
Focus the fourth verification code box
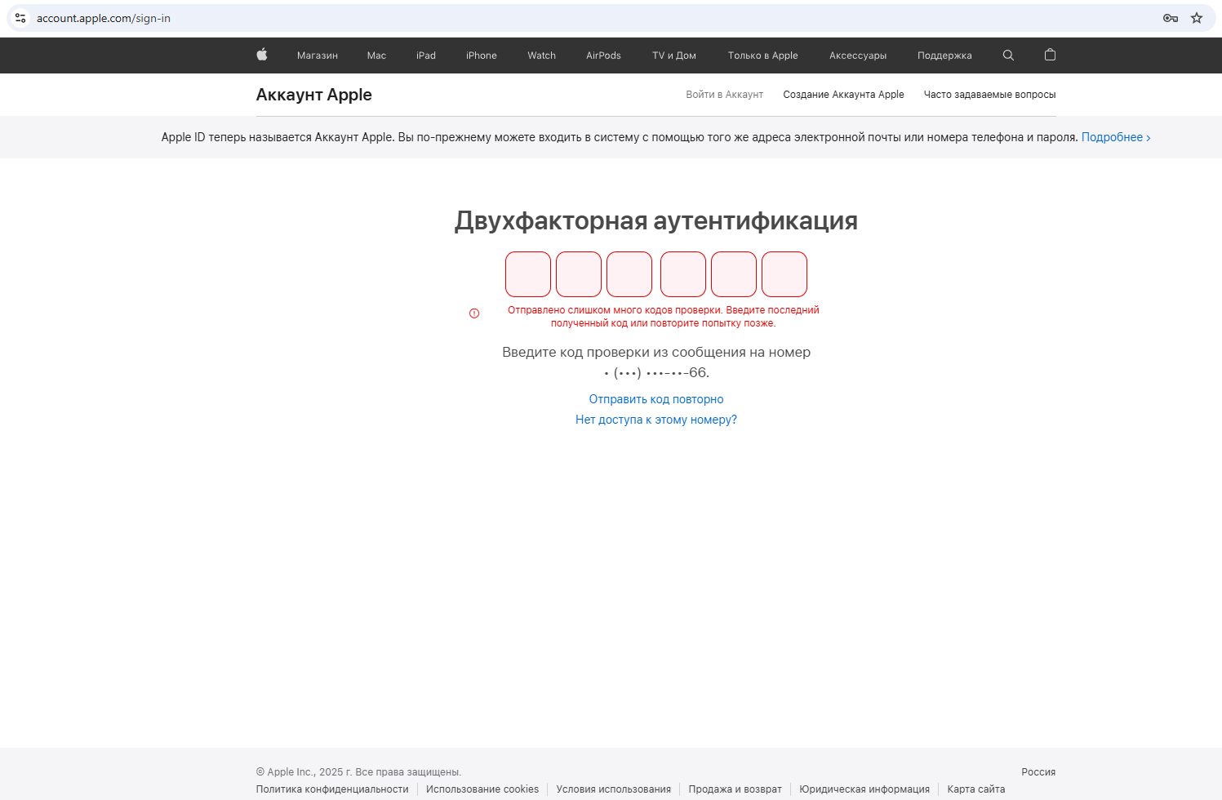tap(683, 274)
